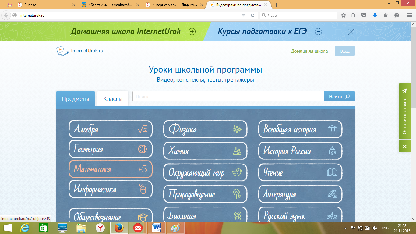The image size is (416, 234).
Task: Switch to the Классы tab
Action: pyautogui.click(x=113, y=99)
